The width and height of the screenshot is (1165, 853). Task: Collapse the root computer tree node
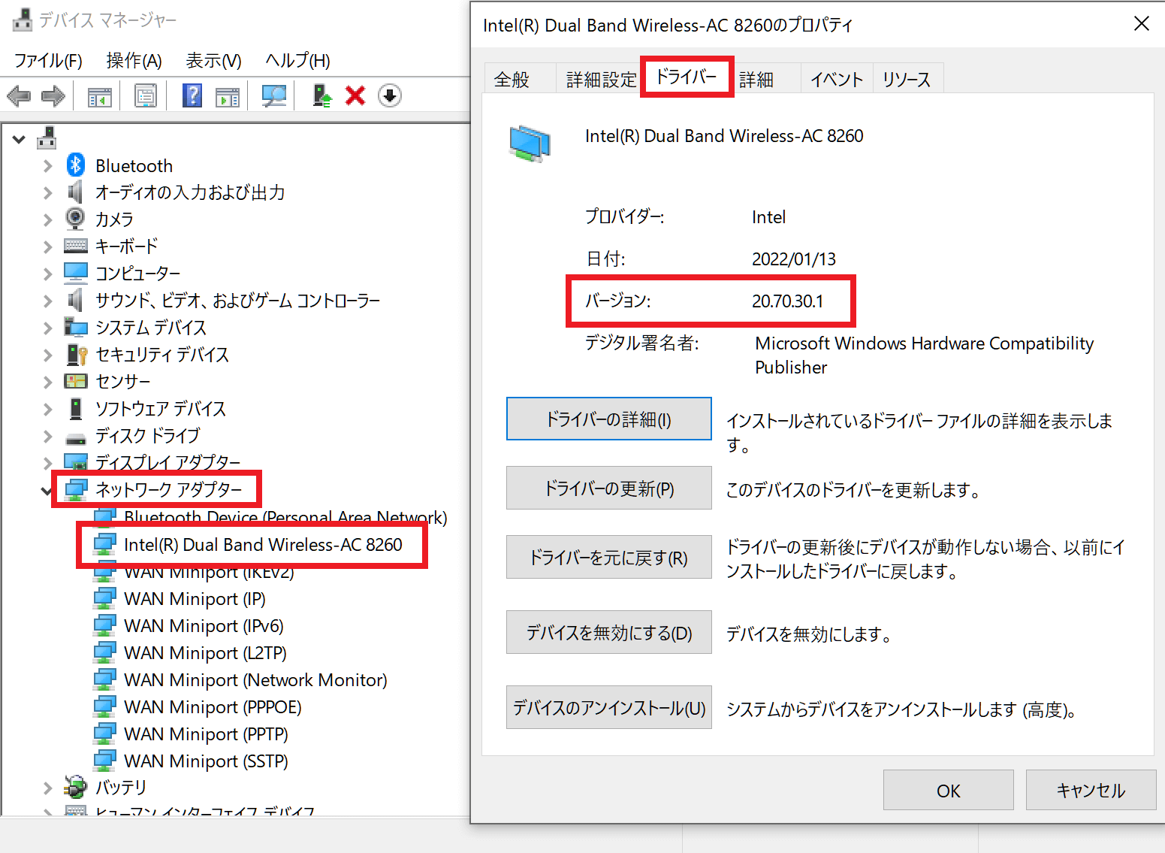[x=19, y=139]
